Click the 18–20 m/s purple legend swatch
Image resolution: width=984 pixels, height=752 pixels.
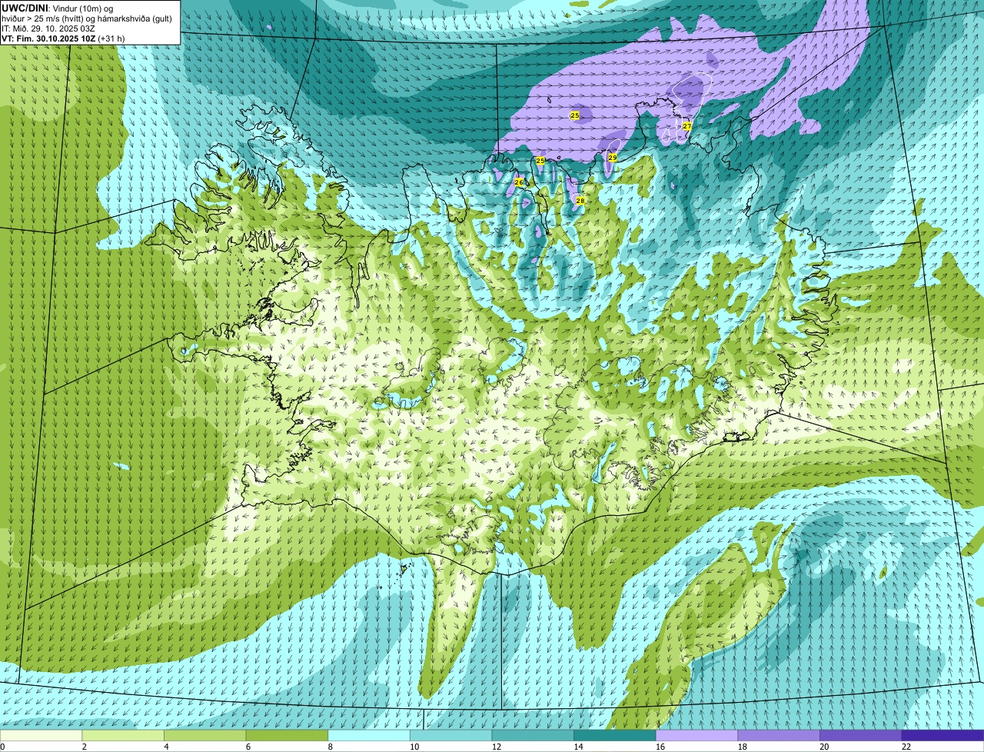click(779, 736)
